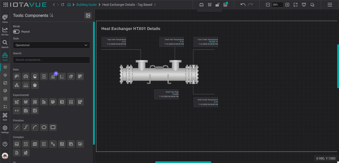Select the hierarchy tree data component
The height and width of the screenshot is (163, 339).
[17, 85]
